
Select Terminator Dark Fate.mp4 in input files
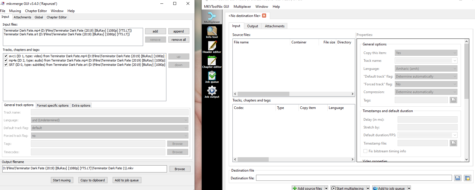[68, 30]
